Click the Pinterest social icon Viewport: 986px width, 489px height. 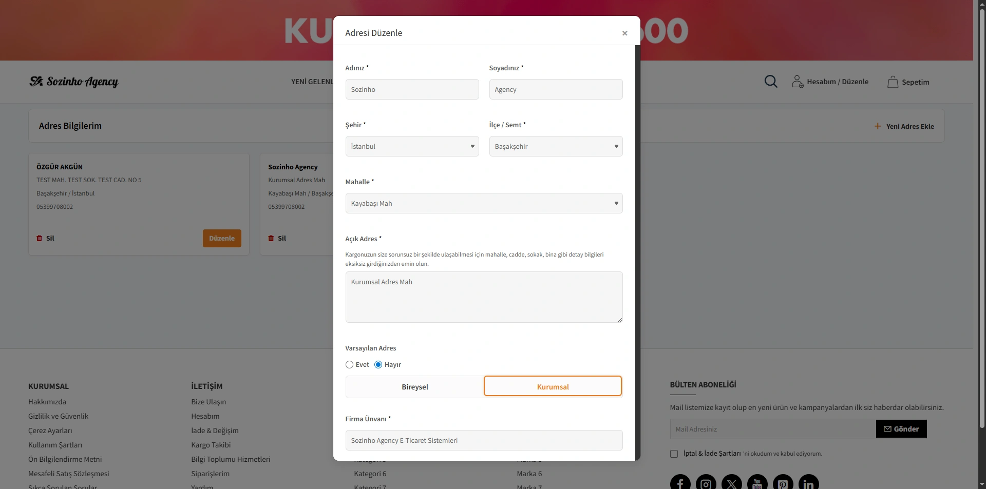pyautogui.click(x=783, y=483)
